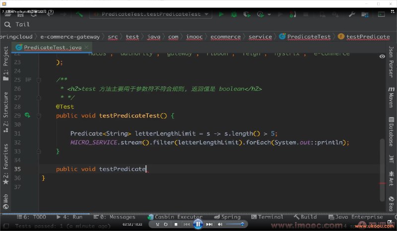Switch to the PredicateTest.java editor tab
Image resolution: width=397 pixels, height=231 pixels.
click(x=53, y=47)
